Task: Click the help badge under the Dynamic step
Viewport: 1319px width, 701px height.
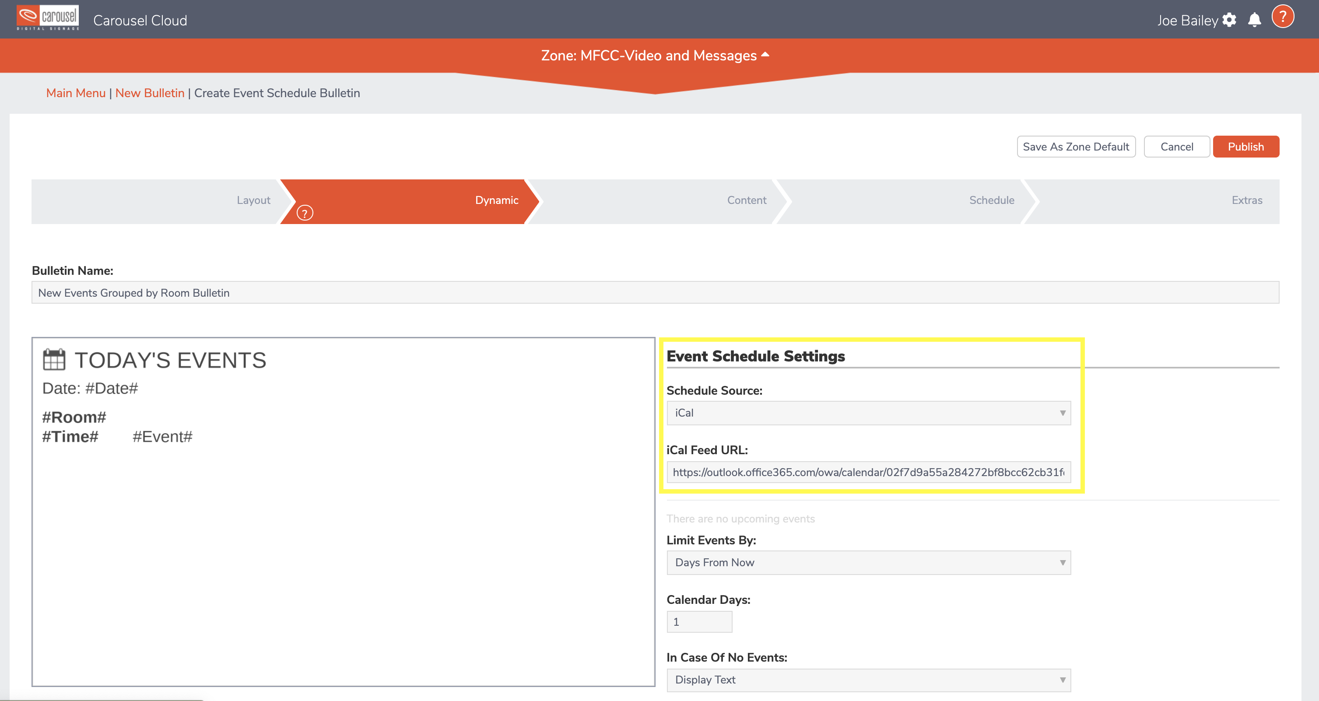Action: click(305, 214)
